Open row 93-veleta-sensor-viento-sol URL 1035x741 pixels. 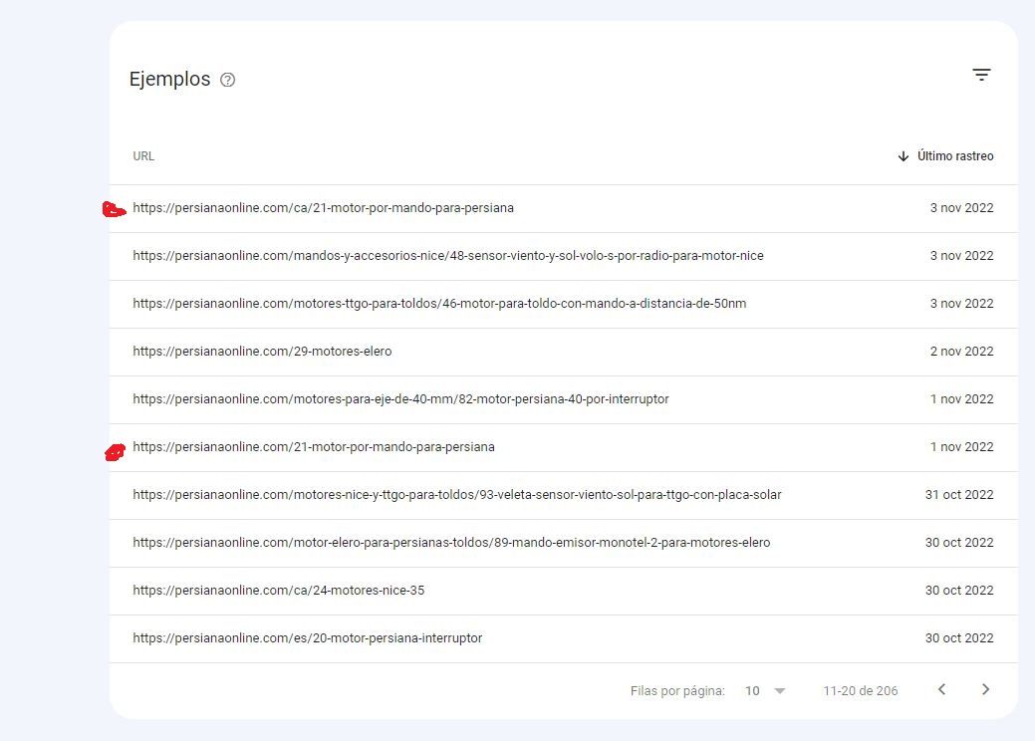point(564,496)
